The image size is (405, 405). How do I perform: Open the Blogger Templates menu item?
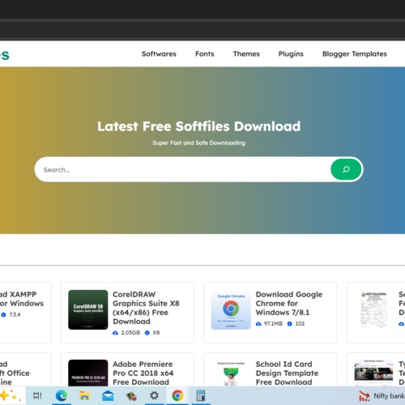tap(355, 54)
